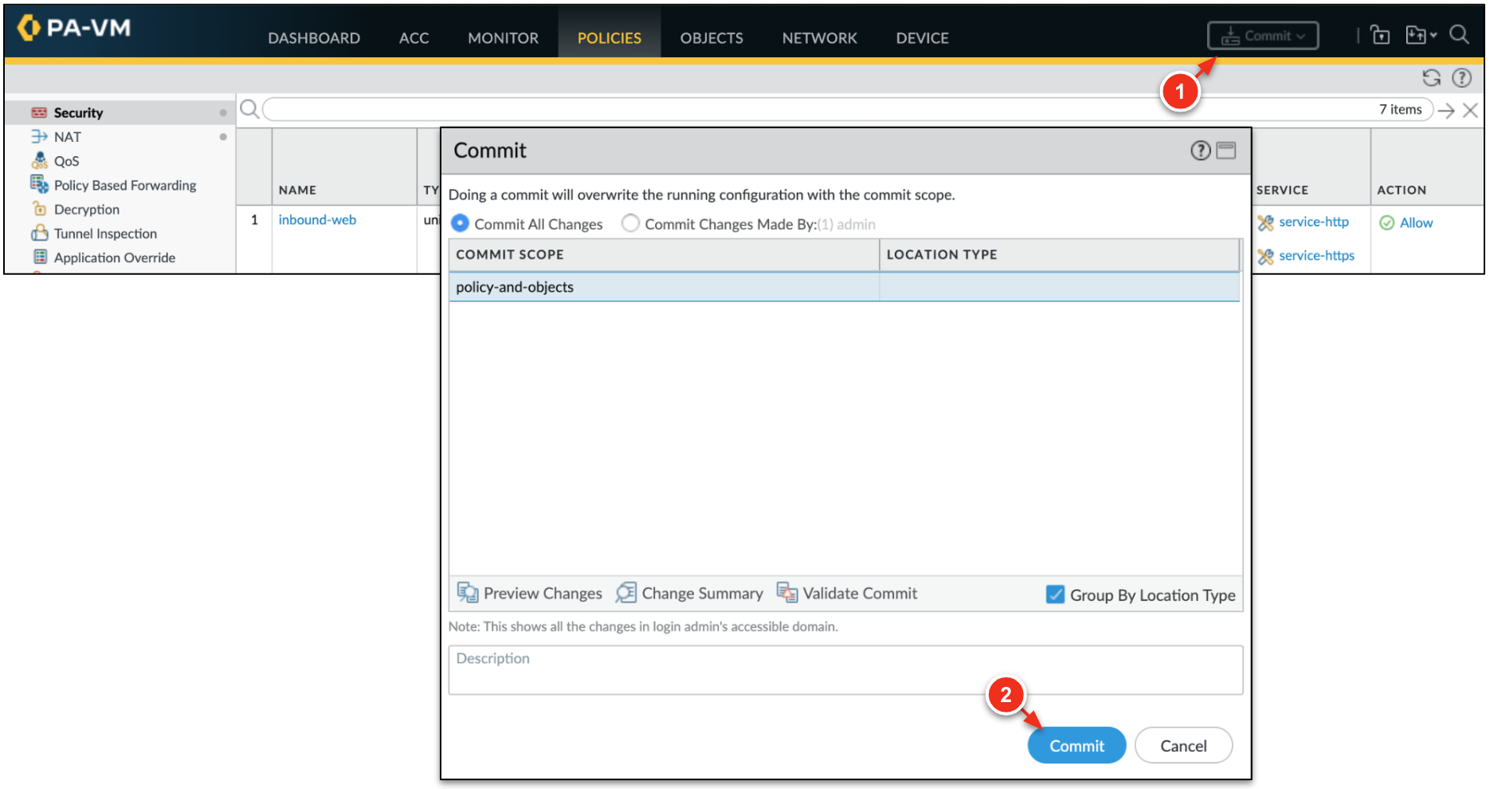Select Commit All Changes radio button

460,224
